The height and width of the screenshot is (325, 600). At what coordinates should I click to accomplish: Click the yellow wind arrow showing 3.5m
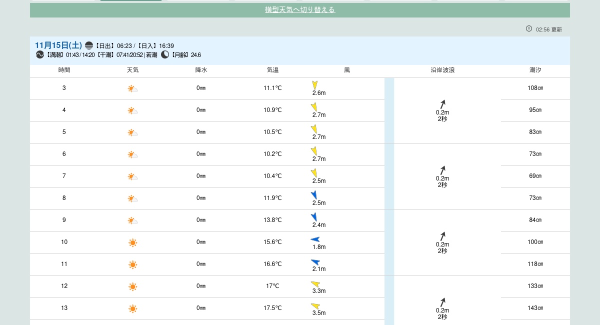(x=315, y=306)
